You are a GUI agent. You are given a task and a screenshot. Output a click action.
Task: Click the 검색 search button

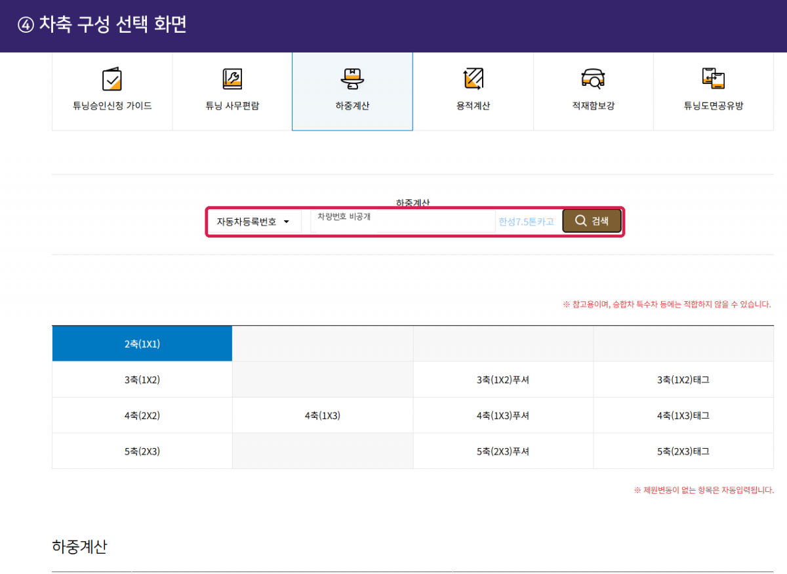[x=592, y=221]
